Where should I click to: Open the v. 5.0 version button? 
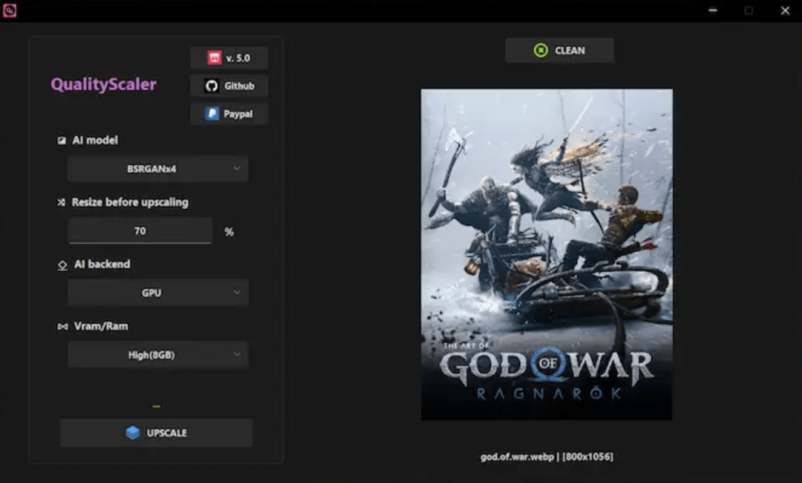coord(229,58)
